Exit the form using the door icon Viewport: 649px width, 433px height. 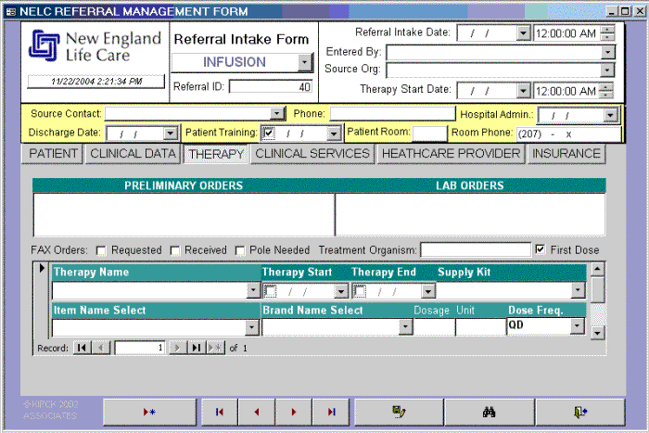point(580,412)
